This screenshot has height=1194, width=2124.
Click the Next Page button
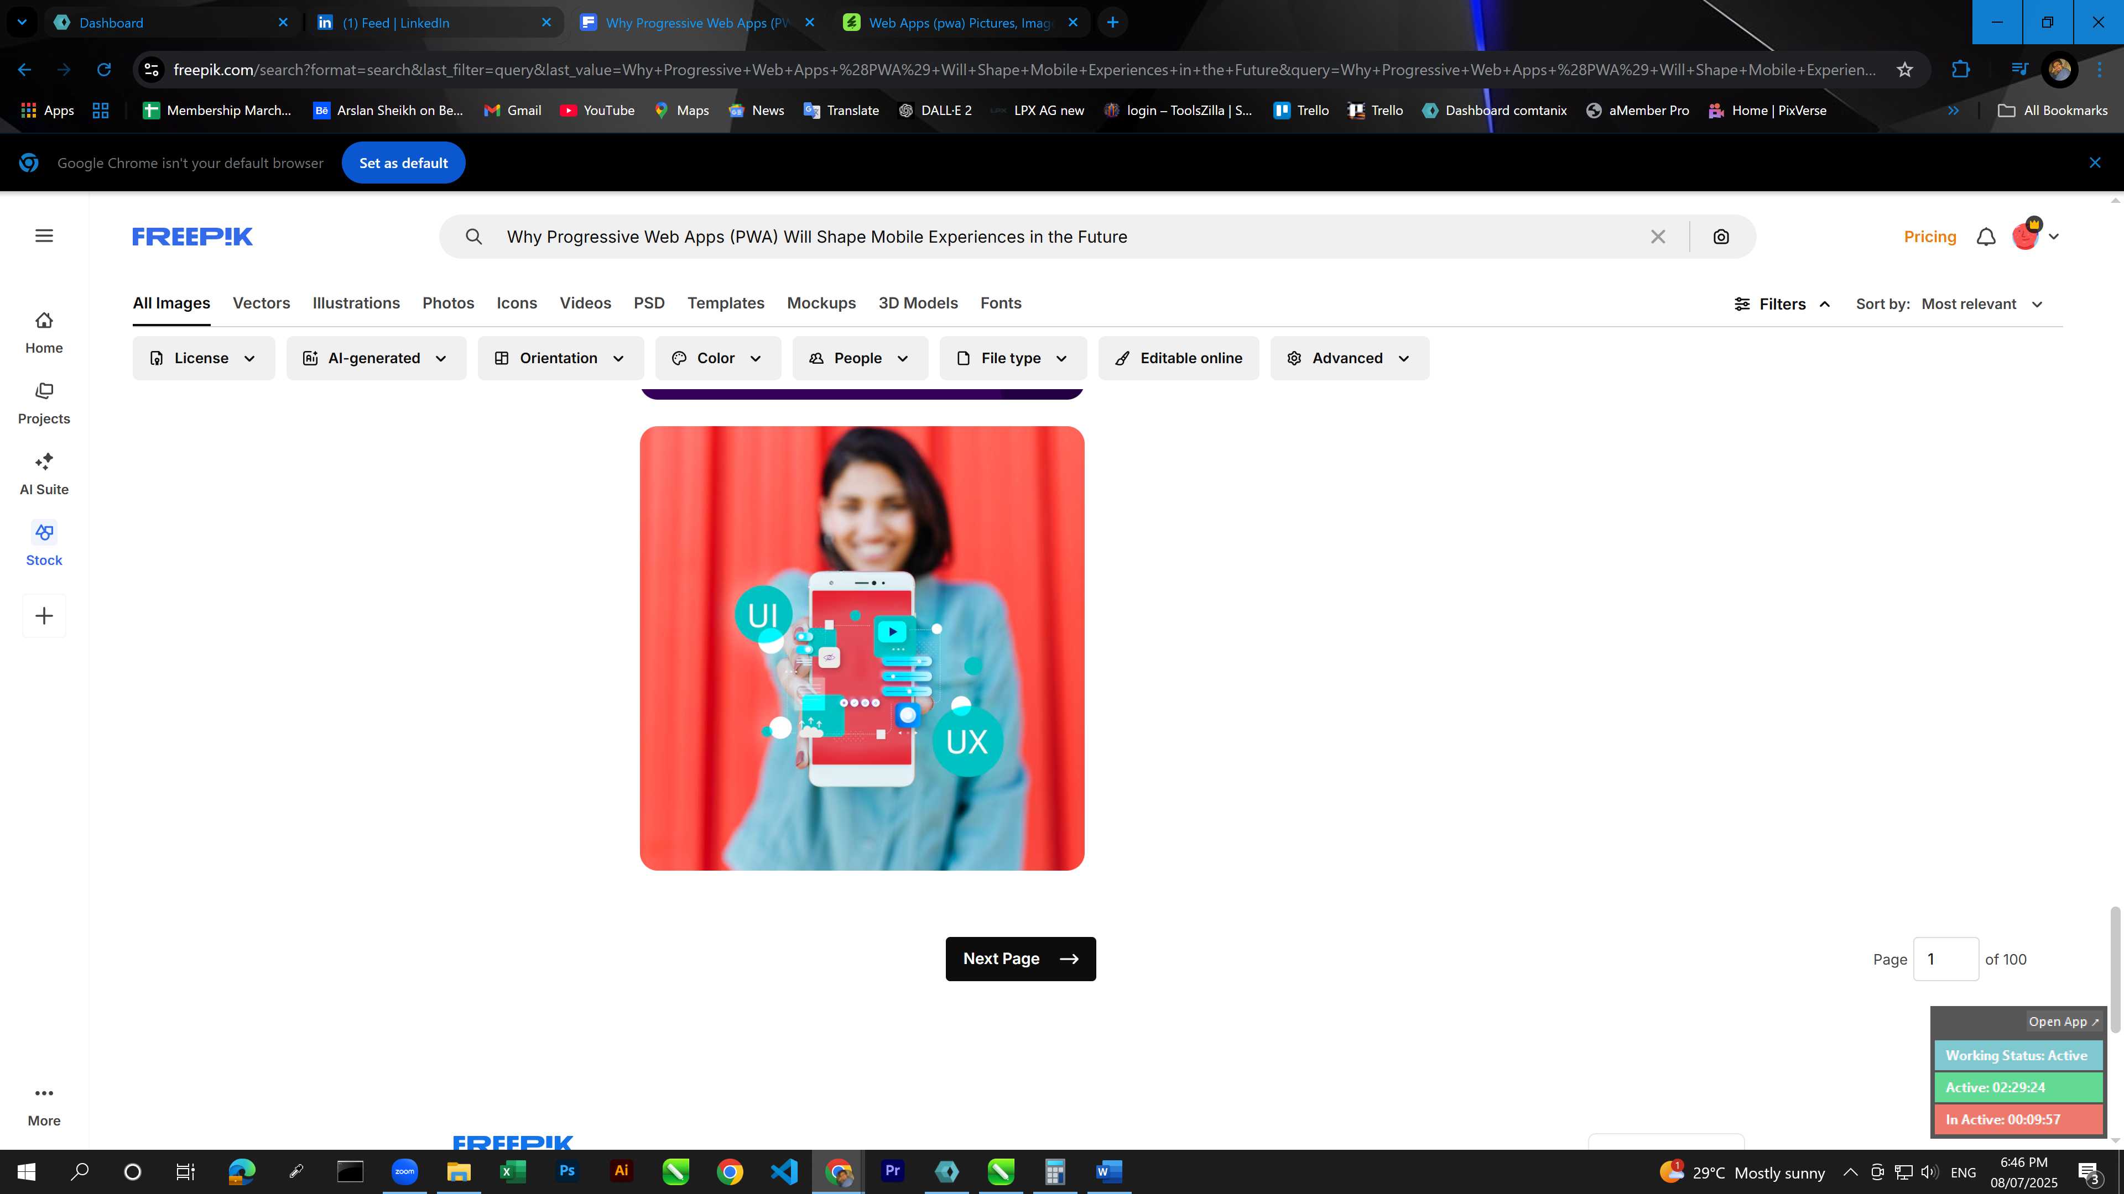tap(1021, 959)
